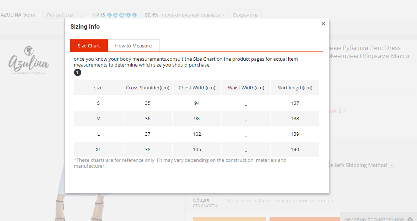Image resolution: width=417 pixels, height=221 pixels.
Task: Click the XL size row label
Action: click(99, 149)
